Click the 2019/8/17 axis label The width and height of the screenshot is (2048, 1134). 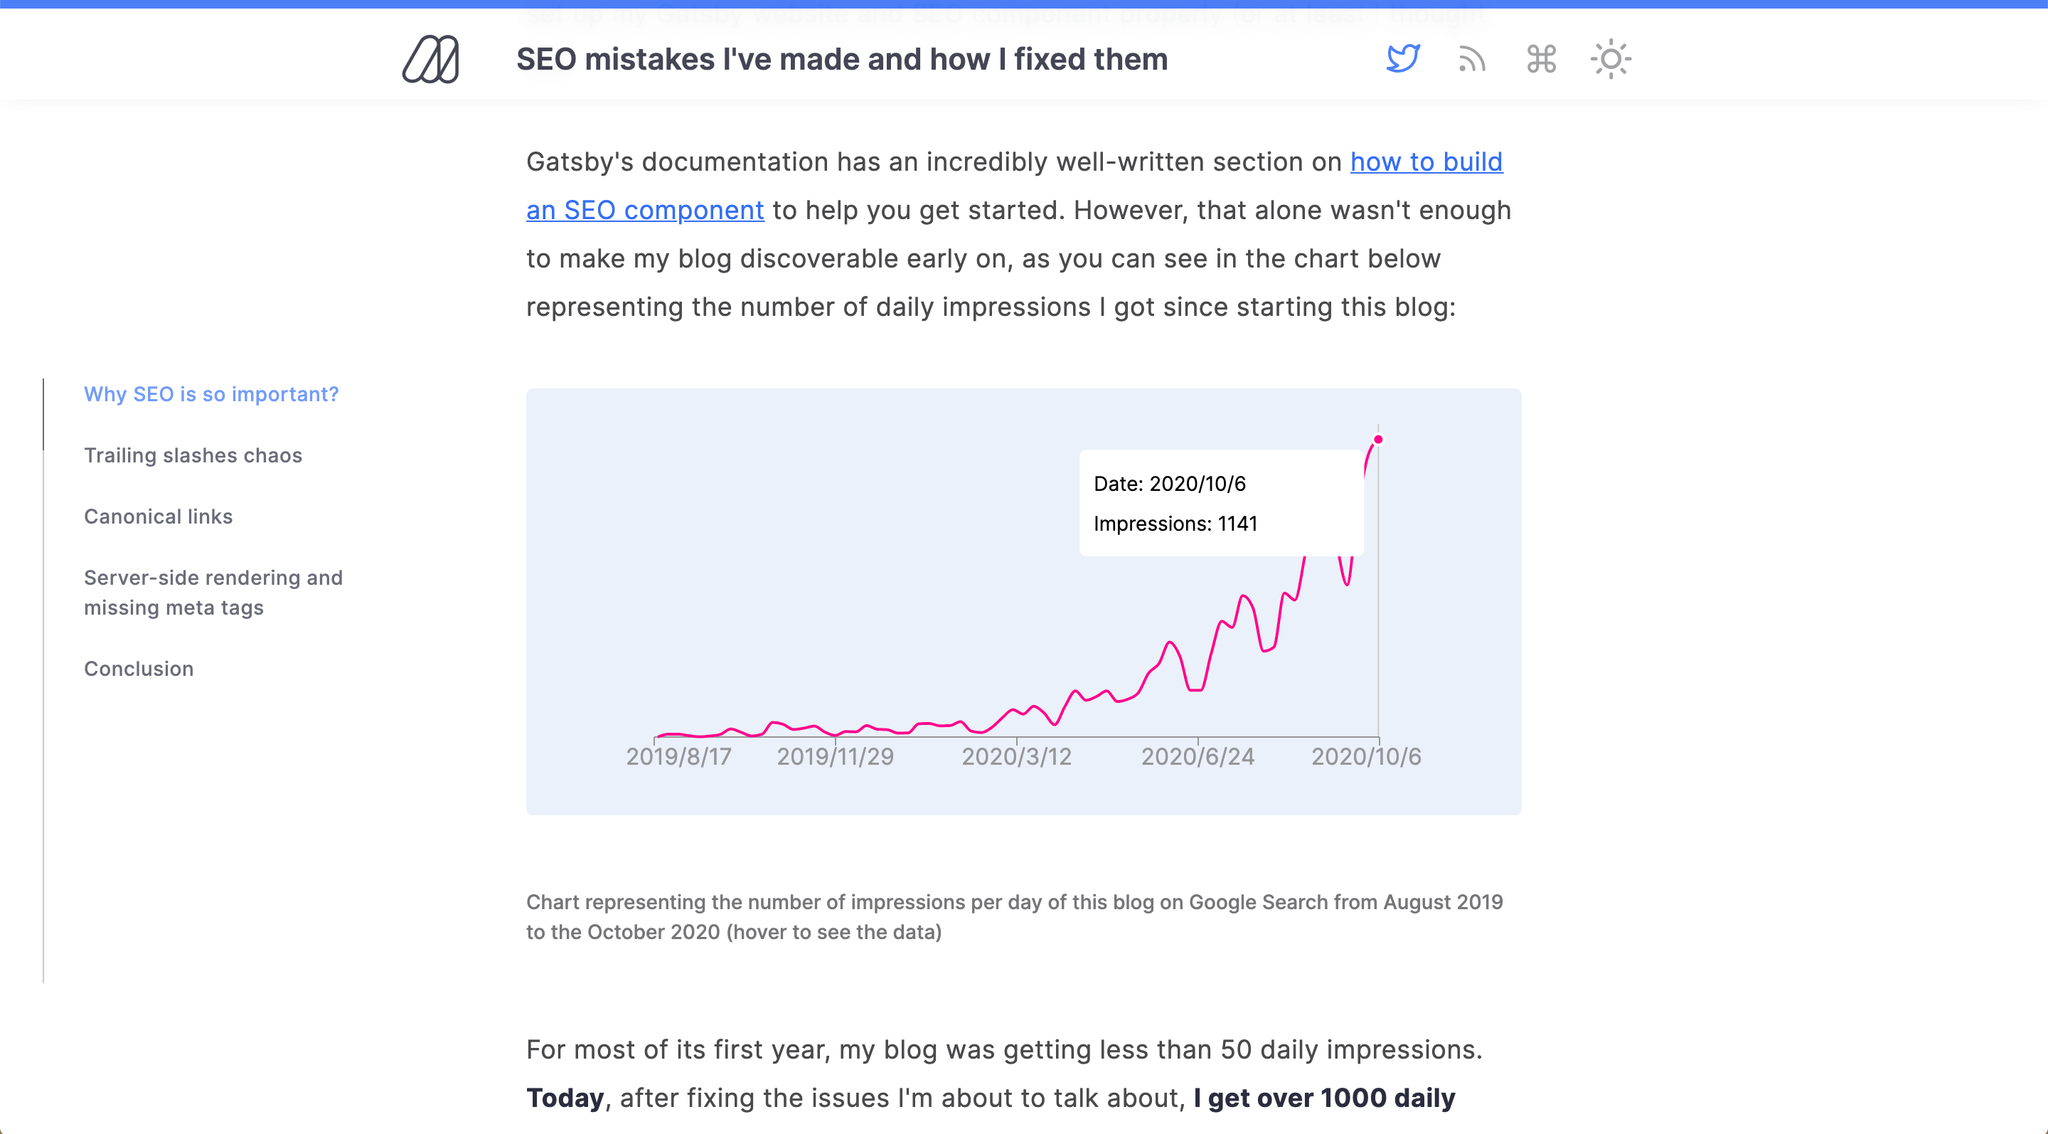[x=678, y=756]
